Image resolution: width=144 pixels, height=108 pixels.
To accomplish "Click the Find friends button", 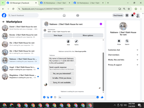I will click(x=118, y=15).
